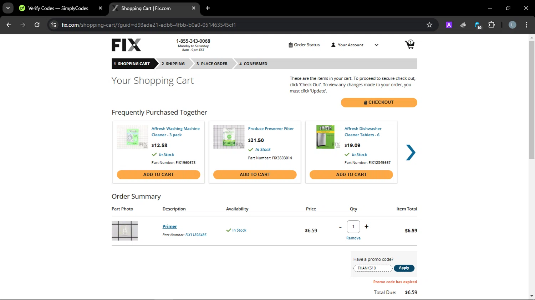Image resolution: width=535 pixels, height=300 pixels.
Task: Go to step 1 Shopping Cart
Action: tap(133, 64)
